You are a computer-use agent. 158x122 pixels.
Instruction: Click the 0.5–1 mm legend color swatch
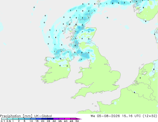point(10,119)
